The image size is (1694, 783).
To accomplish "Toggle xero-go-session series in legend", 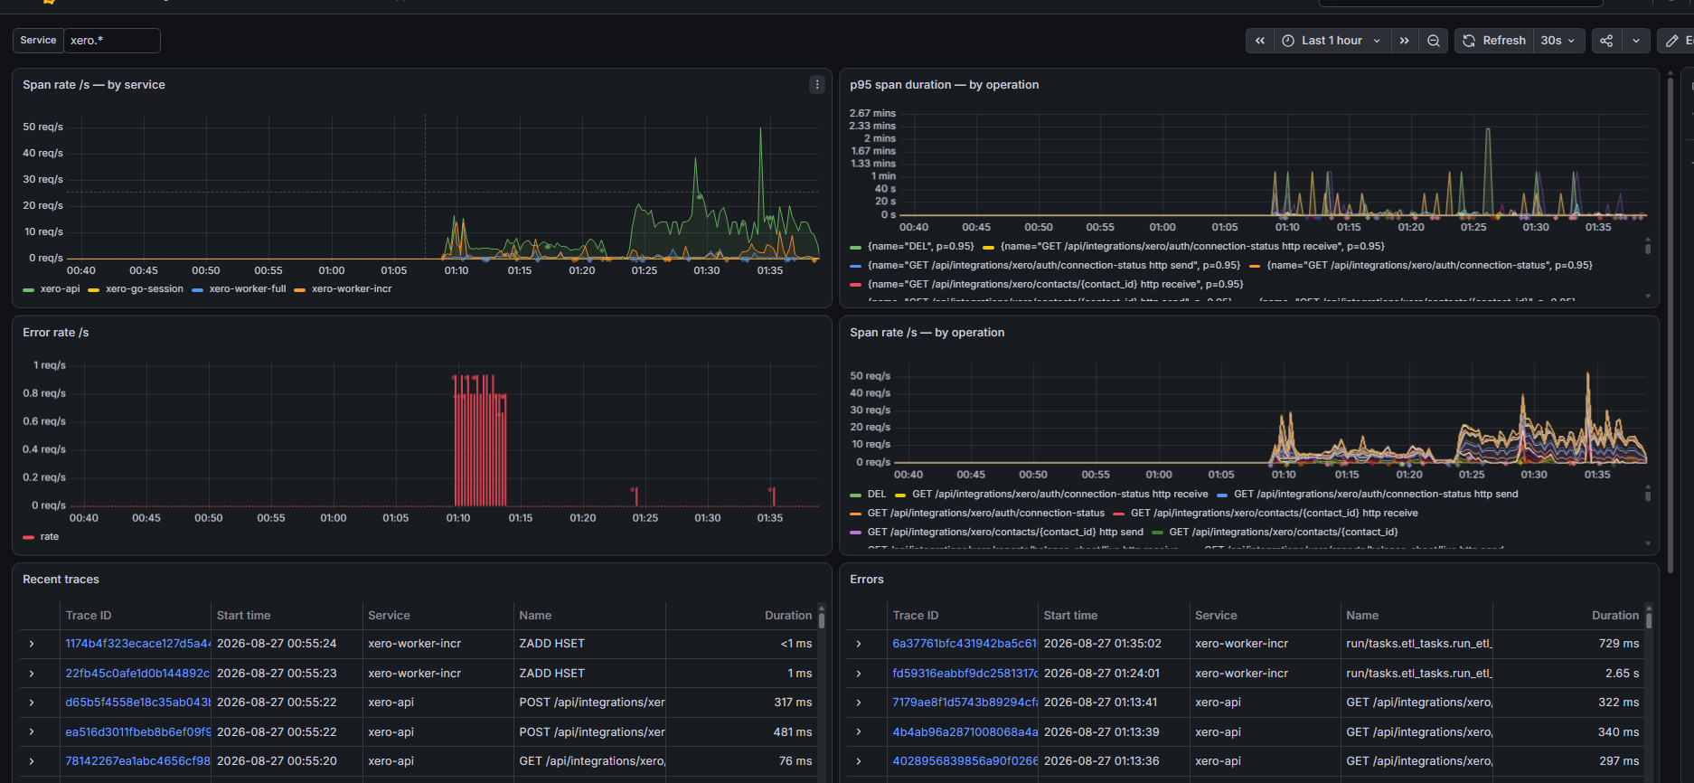I will click(145, 289).
